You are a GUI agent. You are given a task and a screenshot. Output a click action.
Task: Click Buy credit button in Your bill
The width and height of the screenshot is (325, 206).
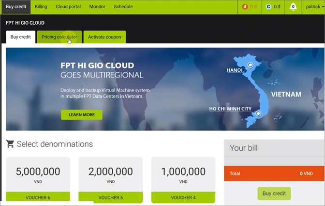tap(274, 193)
